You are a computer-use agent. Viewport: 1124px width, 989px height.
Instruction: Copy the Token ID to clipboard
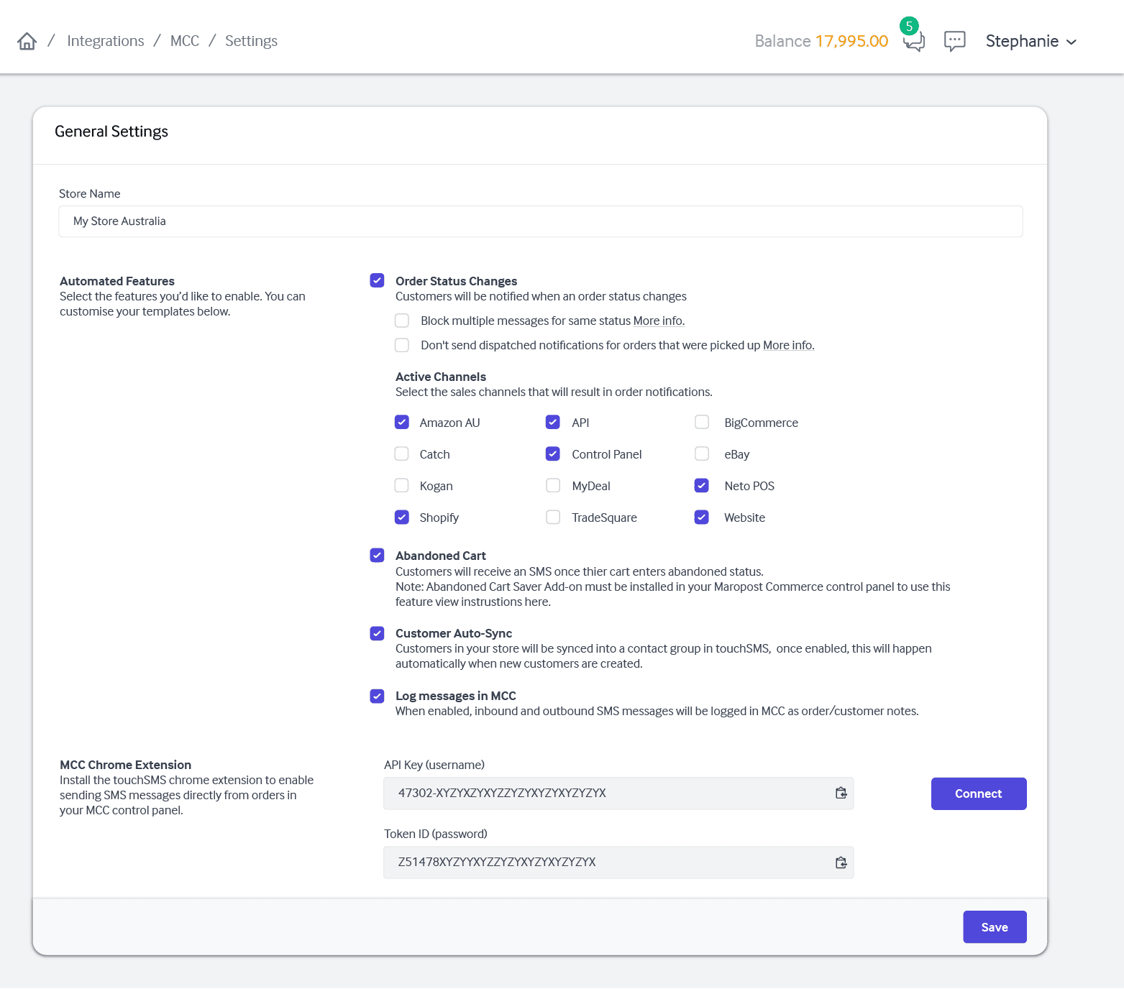coord(841,862)
